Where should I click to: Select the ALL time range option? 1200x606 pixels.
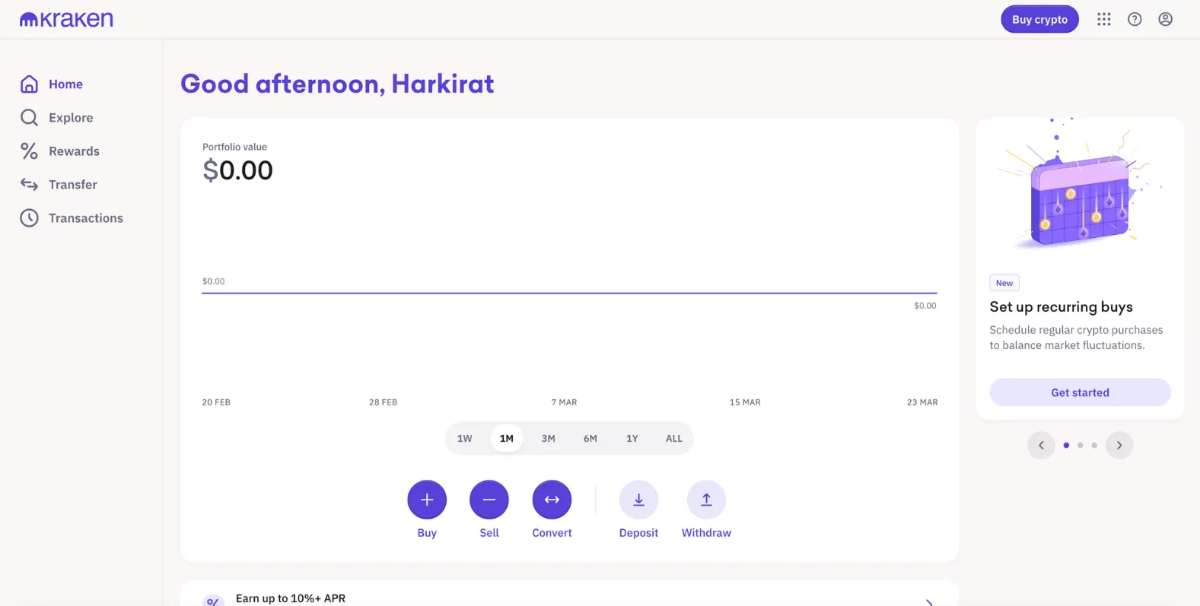(x=673, y=439)
